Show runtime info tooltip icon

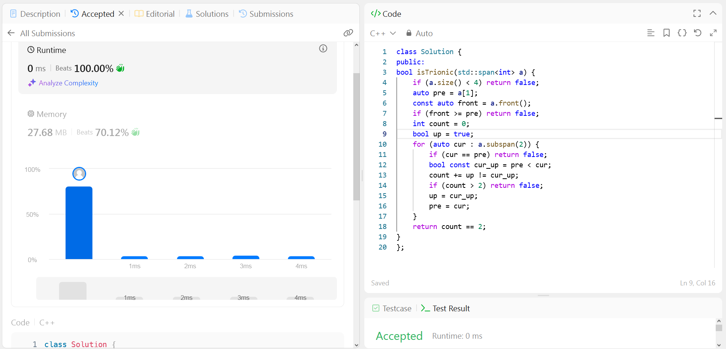pos(323,48)
